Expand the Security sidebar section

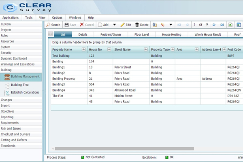coord(21,53)
